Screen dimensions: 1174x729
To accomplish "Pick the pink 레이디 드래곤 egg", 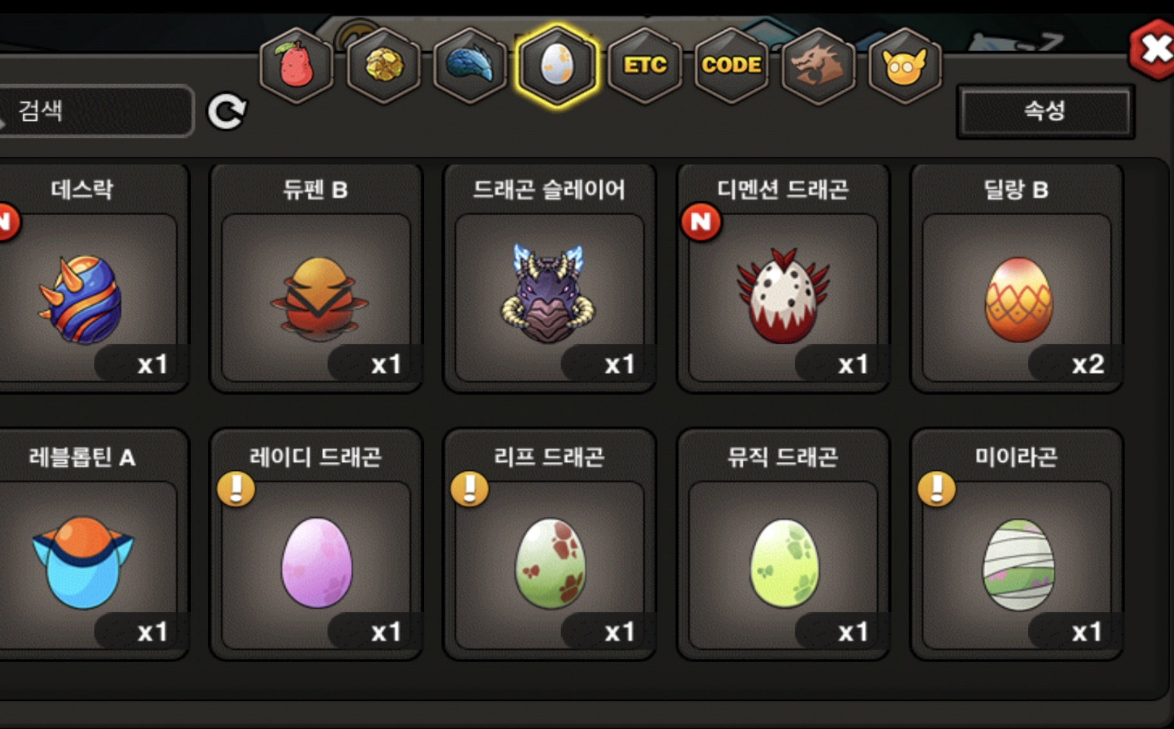I will (x=316, y=545).
